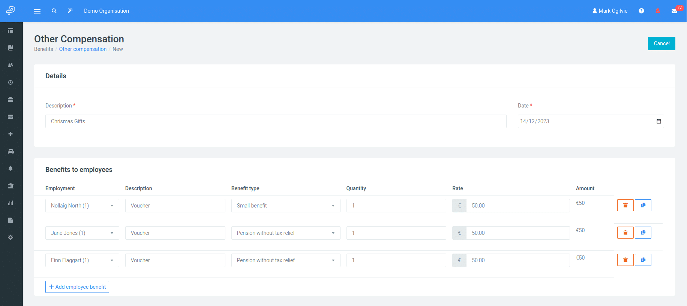Open the help question mark icon

tap(641, 11)
